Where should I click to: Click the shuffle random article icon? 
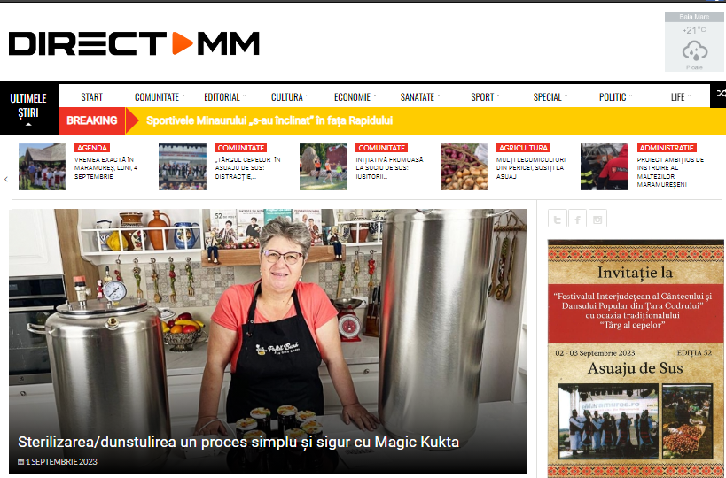720,94
